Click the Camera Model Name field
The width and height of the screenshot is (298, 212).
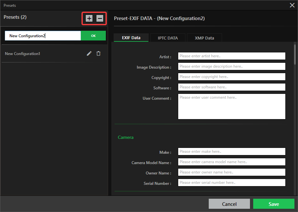pyautogui.click(x=231, y=162)
